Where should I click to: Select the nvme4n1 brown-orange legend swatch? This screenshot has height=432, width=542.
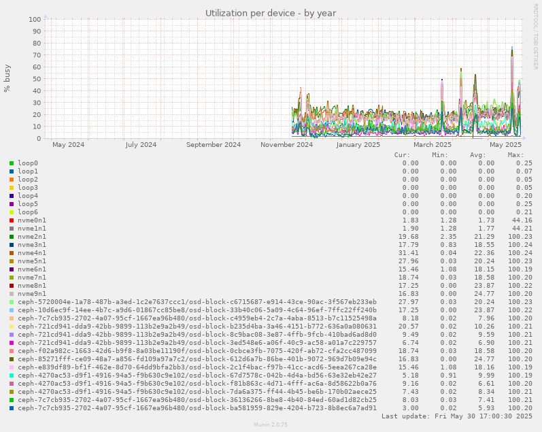[x=12, y=253]
